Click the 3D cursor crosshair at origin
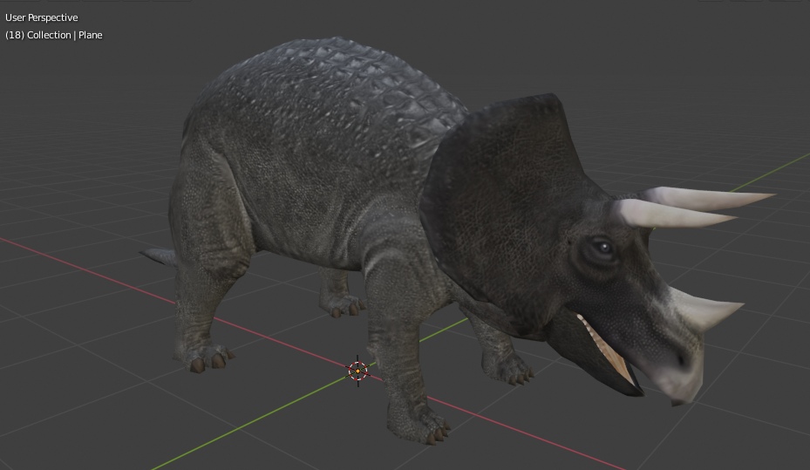810x470 pixels. click(357, 371)
